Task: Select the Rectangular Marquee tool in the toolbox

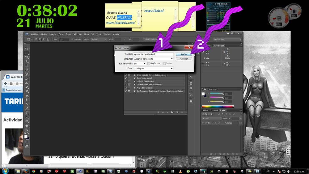Action: pyautogui.click(x=27, y=53)
